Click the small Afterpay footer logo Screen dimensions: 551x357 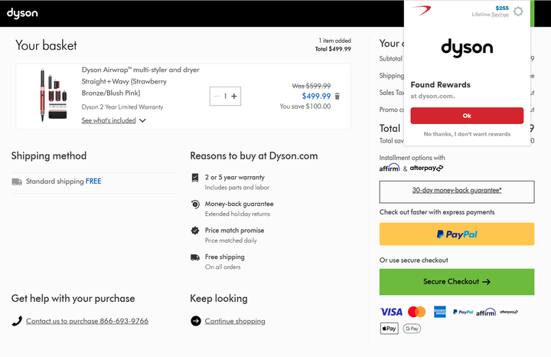pyautogui.click(x=509, y=312)
